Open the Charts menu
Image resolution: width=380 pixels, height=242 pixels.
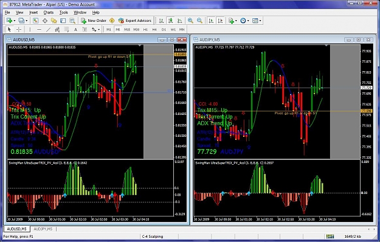coord(49,12)
